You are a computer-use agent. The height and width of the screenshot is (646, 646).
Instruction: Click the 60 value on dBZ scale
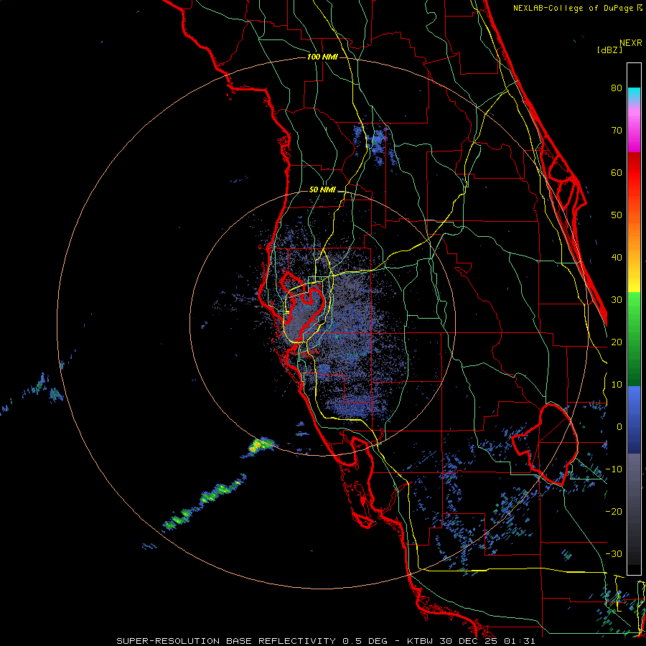click(617, 172)
